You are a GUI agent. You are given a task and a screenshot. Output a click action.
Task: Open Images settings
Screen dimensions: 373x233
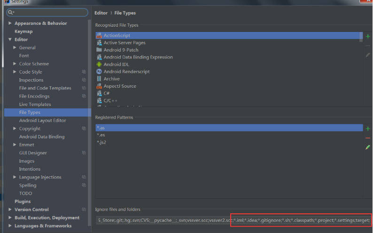click(x=27, y=161)
